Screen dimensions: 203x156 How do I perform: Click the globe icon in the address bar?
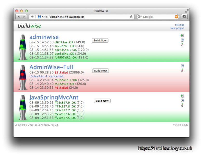39,17
